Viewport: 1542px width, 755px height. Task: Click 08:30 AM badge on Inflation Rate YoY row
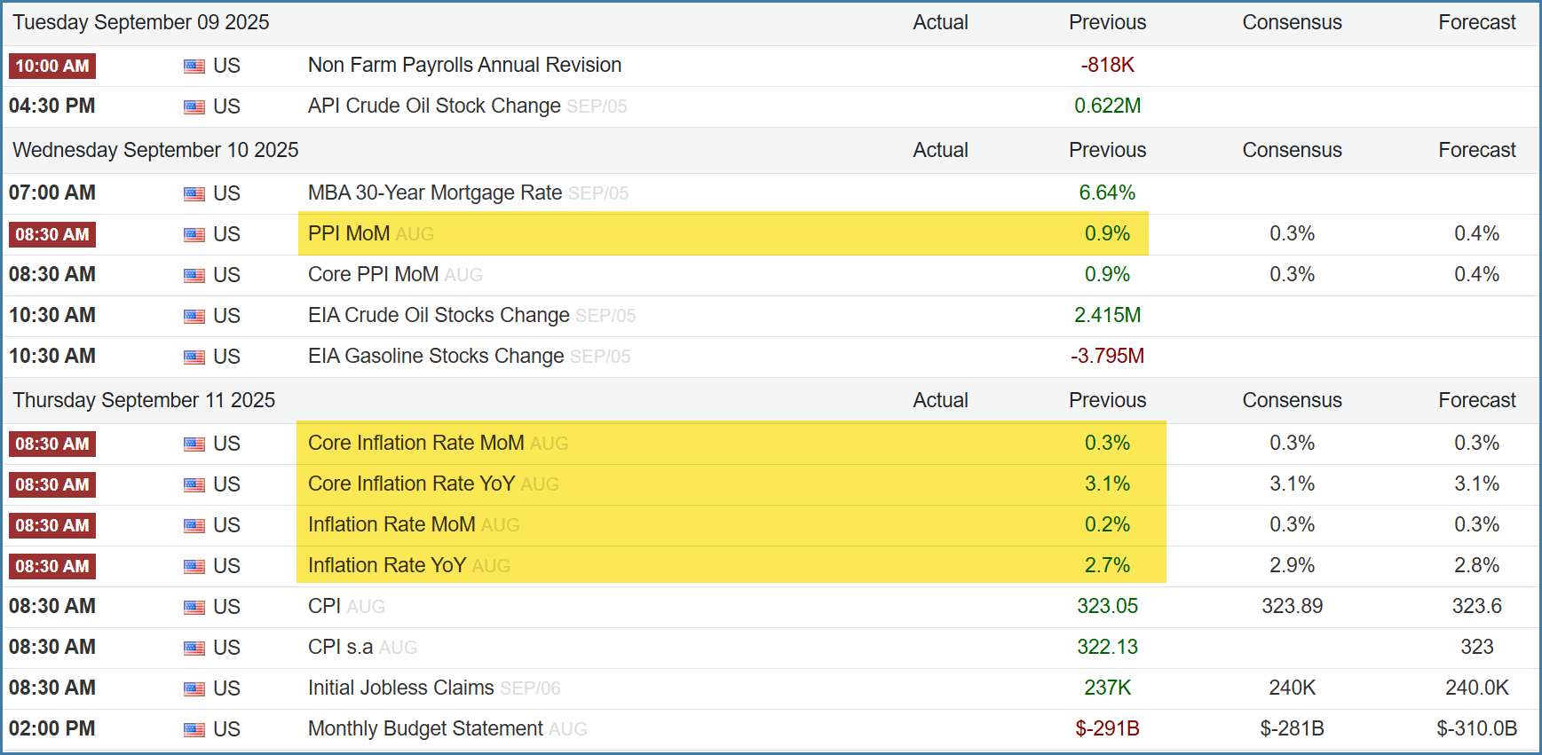(x=52, y=566)
